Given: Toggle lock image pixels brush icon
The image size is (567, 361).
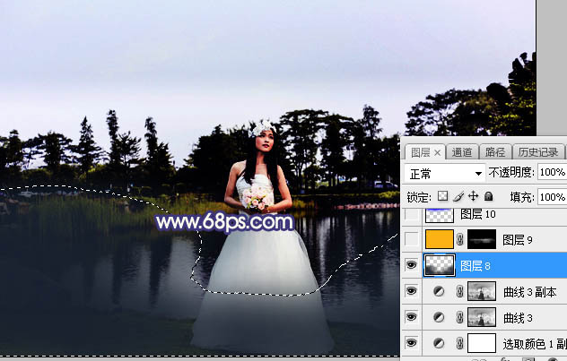Looking at the screenshot, I should click(x=458, y=196).
